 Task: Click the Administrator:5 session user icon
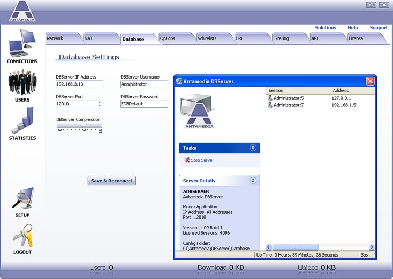tap(270, 98)
